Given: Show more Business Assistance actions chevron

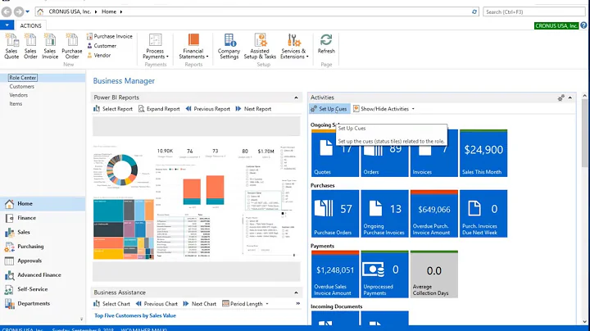Looking at the screenshot, I should pyautogui.click(x=298, y=303).
